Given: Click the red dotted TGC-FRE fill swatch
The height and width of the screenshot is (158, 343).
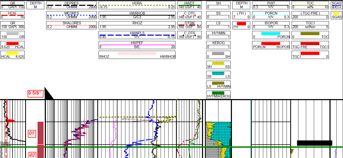Looking at the screenshot, I should pos(310,43).
